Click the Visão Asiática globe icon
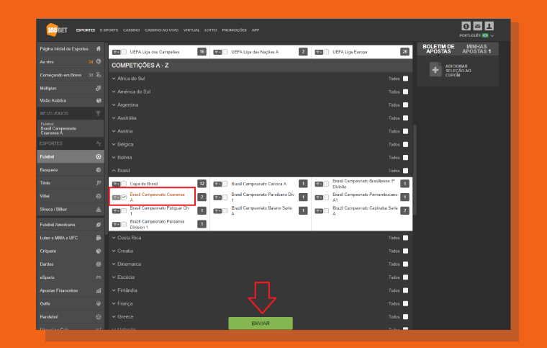 99,101
